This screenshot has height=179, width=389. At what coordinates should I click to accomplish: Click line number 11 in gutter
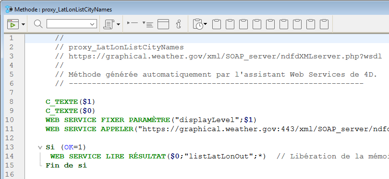tap(10, 129)
